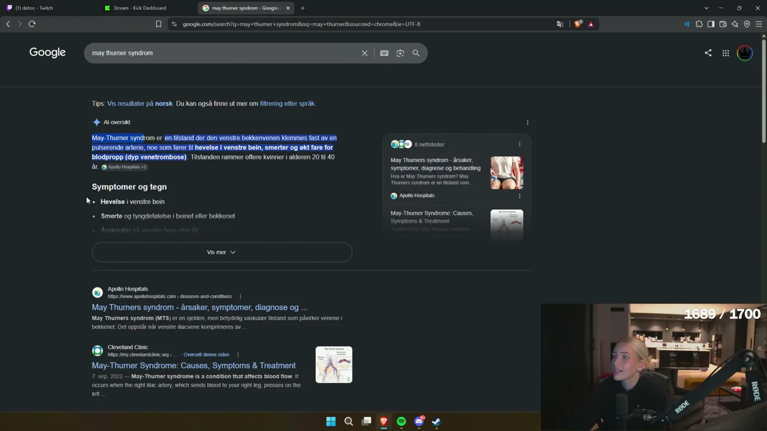Clear the Google search box with X
Image resolution: width=767 pixels, height=431 pixels.
(x=364, y=53)
